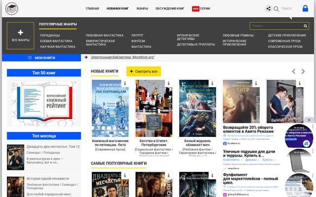316x197 pixels.
Task: Open Бегство в Египет book cover
Action: coord(154,108)
